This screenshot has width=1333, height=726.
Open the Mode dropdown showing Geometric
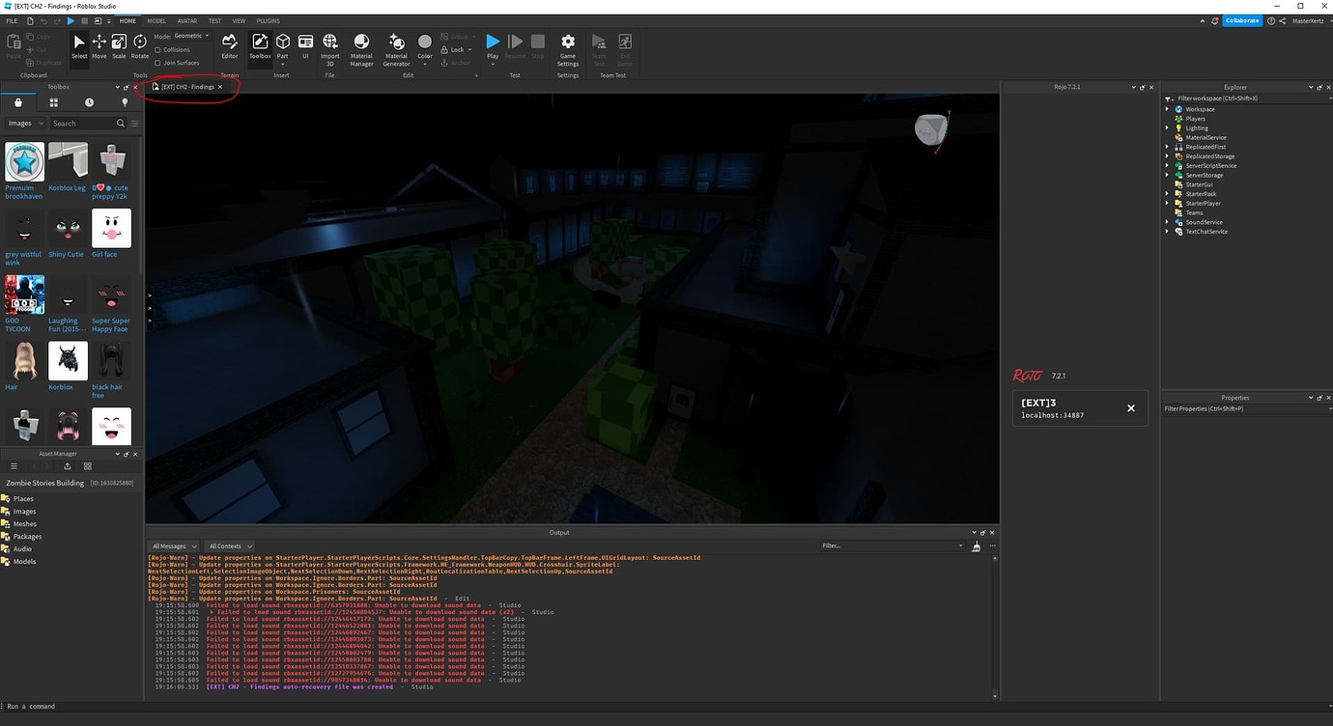[x=190, y=35]
